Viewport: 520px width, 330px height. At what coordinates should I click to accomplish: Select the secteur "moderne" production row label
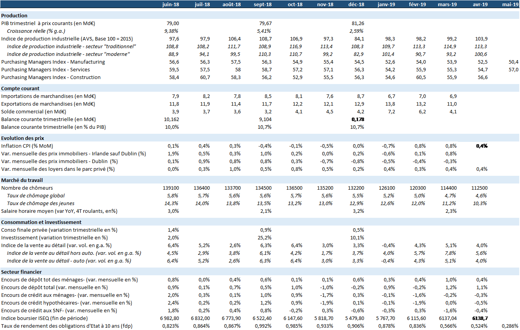coord(68,54)
